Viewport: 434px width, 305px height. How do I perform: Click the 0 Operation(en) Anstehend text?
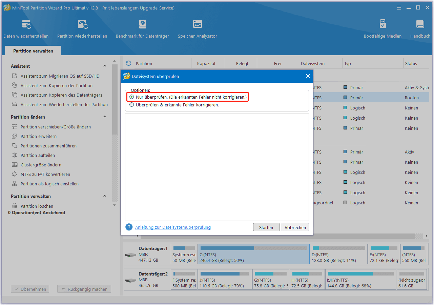pyautogui.click(x=37, y=213)
